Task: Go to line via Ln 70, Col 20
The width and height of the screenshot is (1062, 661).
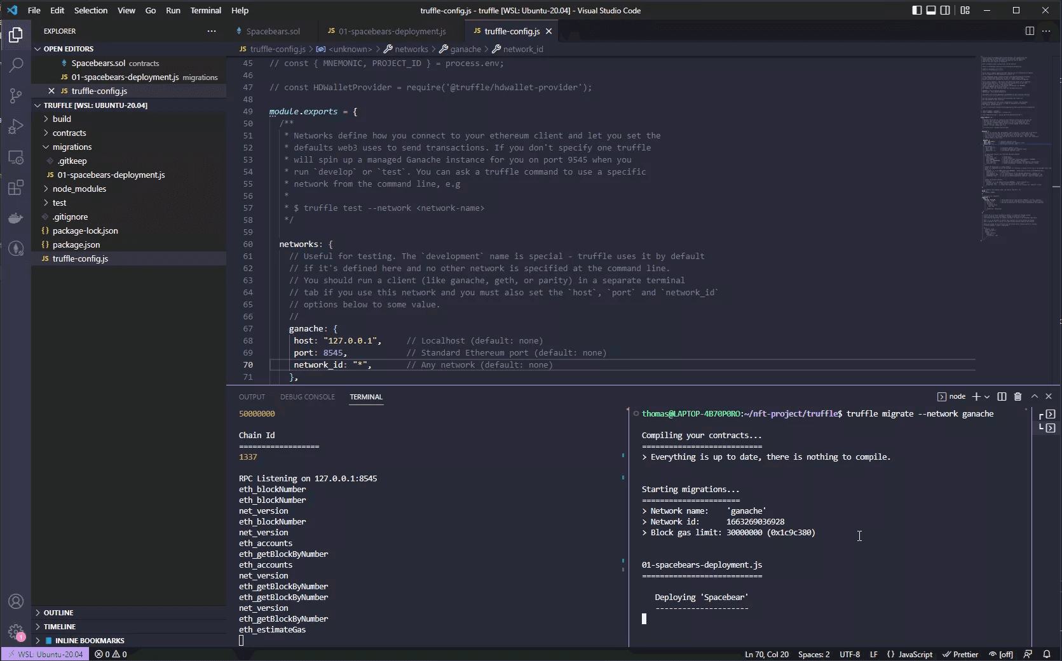Action: (766, 654)
